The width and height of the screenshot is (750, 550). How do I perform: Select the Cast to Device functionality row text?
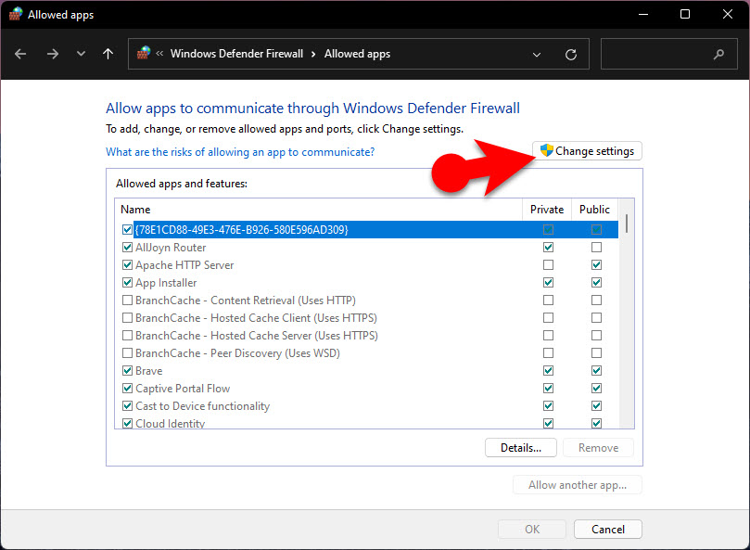[202, 406]
